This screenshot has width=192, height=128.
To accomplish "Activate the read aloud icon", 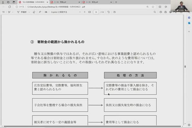I will click(x=40, y=12).
